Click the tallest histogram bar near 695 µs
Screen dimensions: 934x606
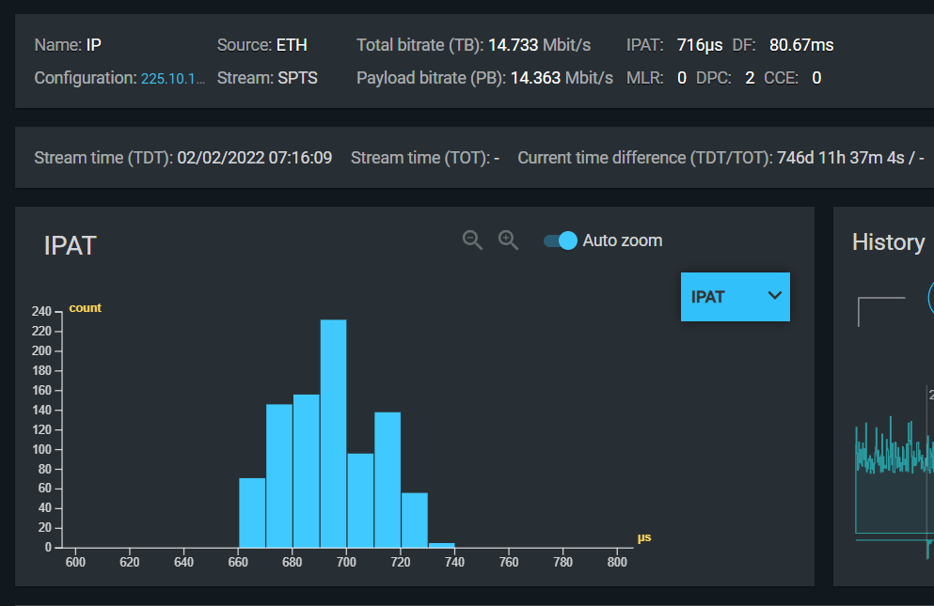coord(333,433)
